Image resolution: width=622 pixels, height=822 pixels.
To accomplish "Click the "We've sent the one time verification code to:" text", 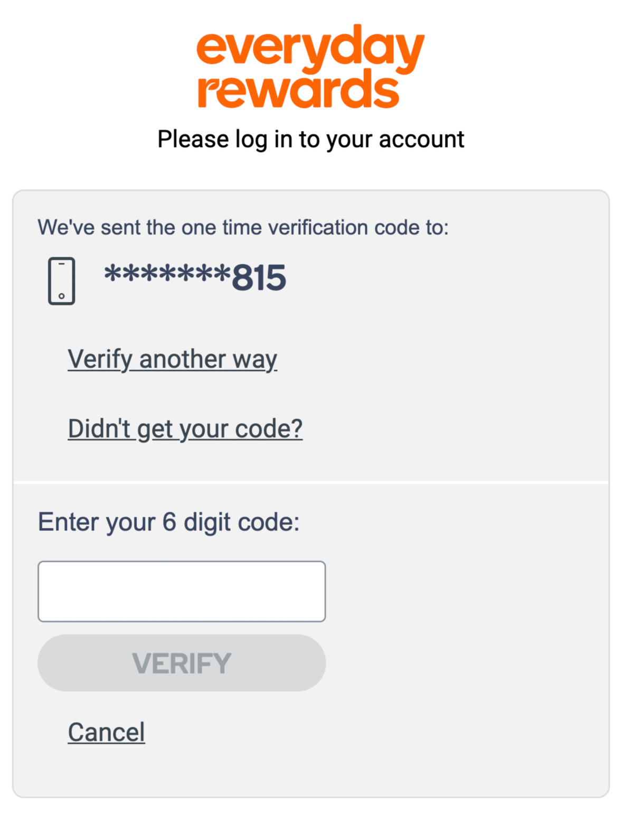I will [x=243, y=228].
